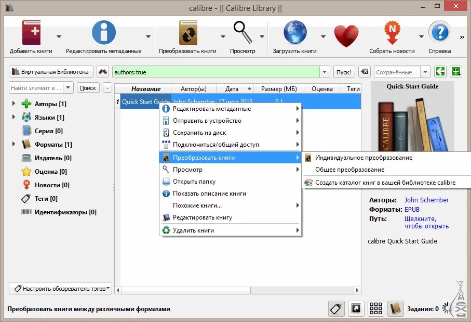Open the search history dropdown arrow
Image resolution: width=471 pixels, height=322 pixels.
325,72
